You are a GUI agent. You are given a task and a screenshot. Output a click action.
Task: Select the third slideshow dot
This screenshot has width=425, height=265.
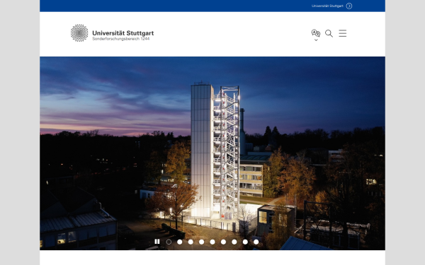tap(191, 242)
